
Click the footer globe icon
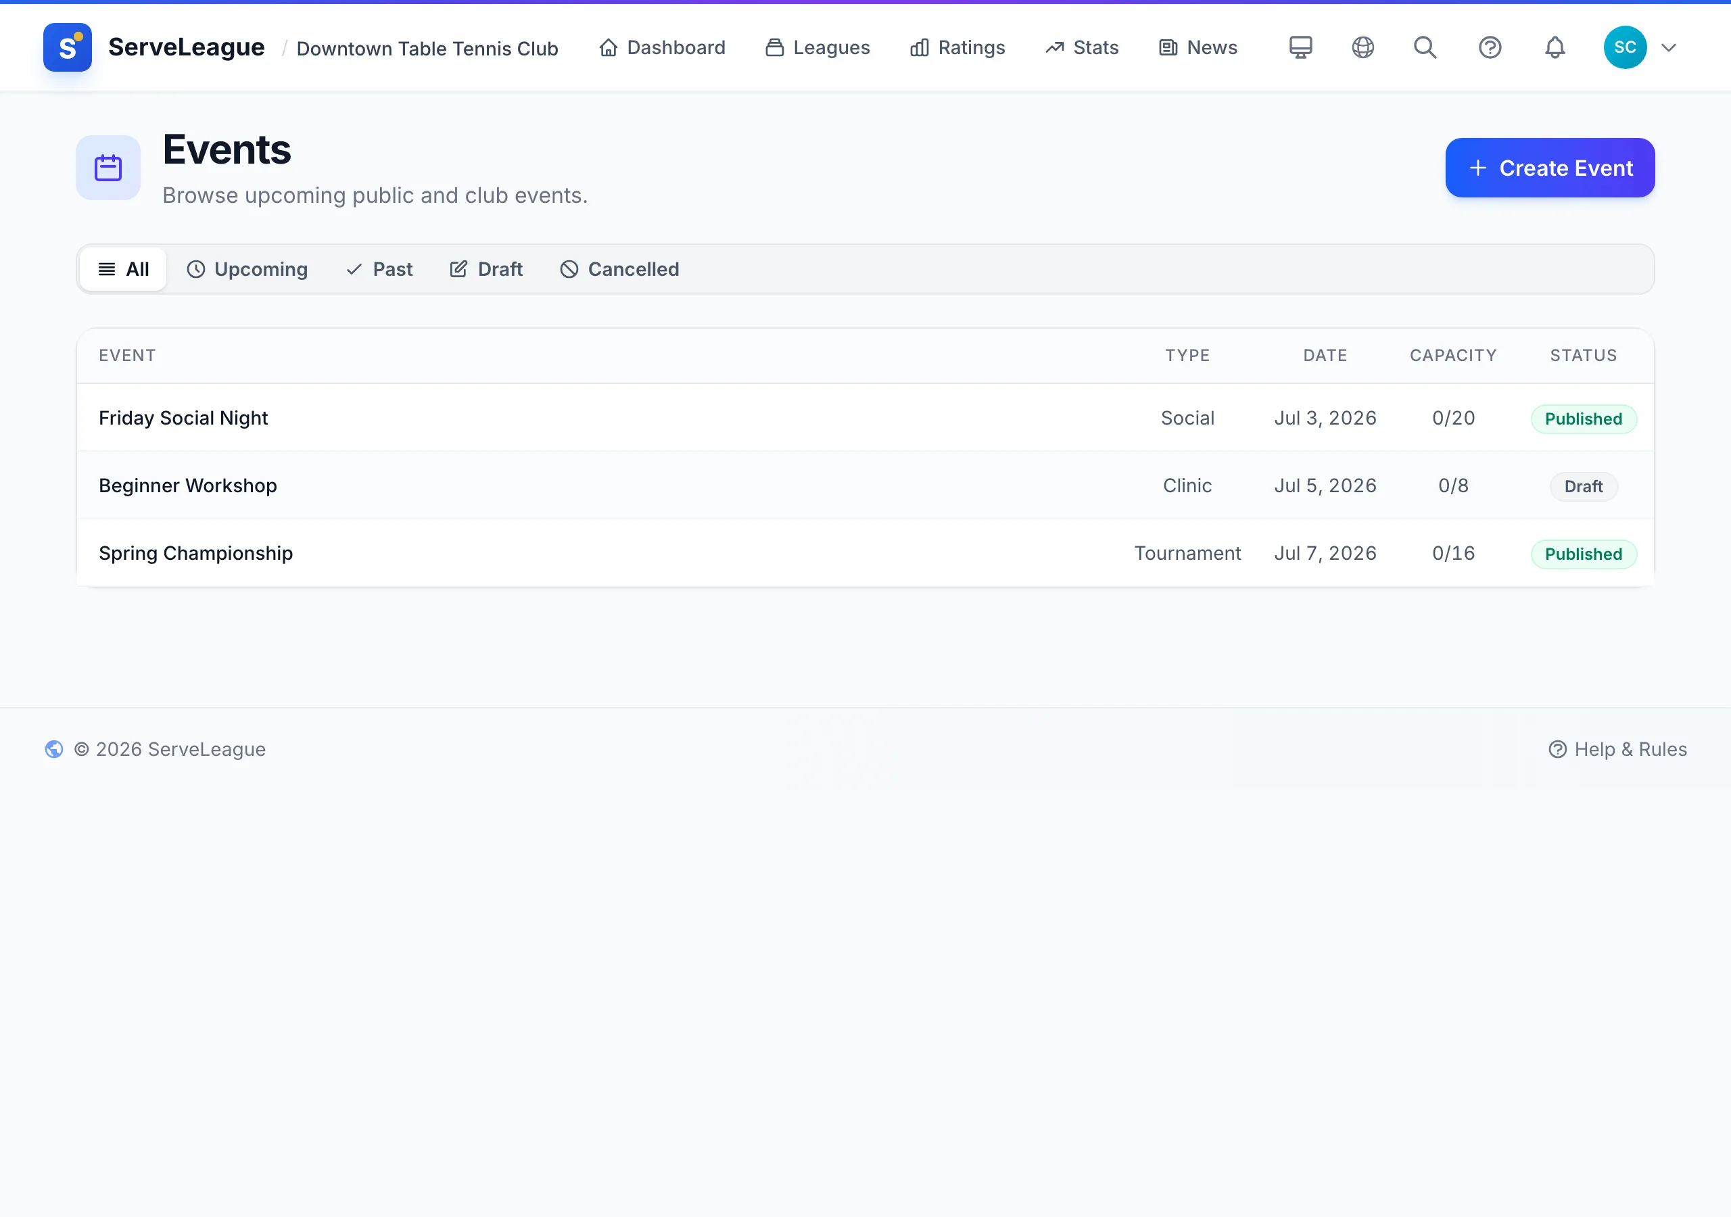[x=54, y=748]
